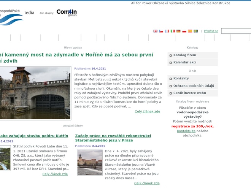Select the Polish flag icon
The width and height of the screenshot is (251, 190).
(x=184, y=31)
